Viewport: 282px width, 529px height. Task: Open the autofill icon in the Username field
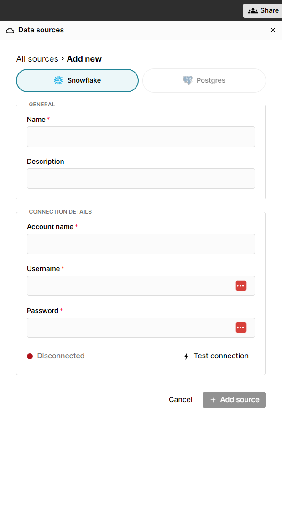(241, 285)
